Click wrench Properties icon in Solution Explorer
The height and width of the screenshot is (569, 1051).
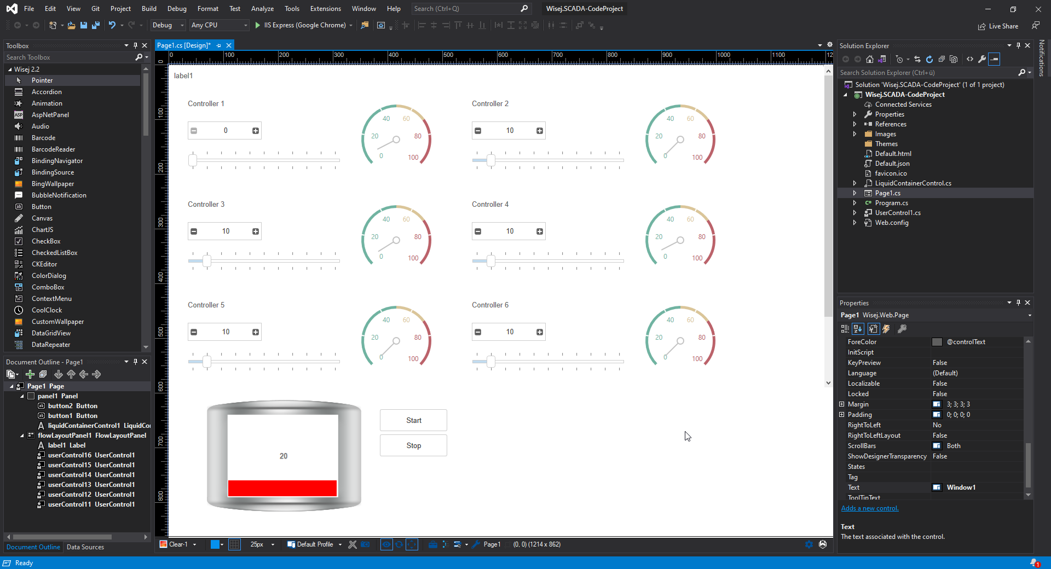982,59
